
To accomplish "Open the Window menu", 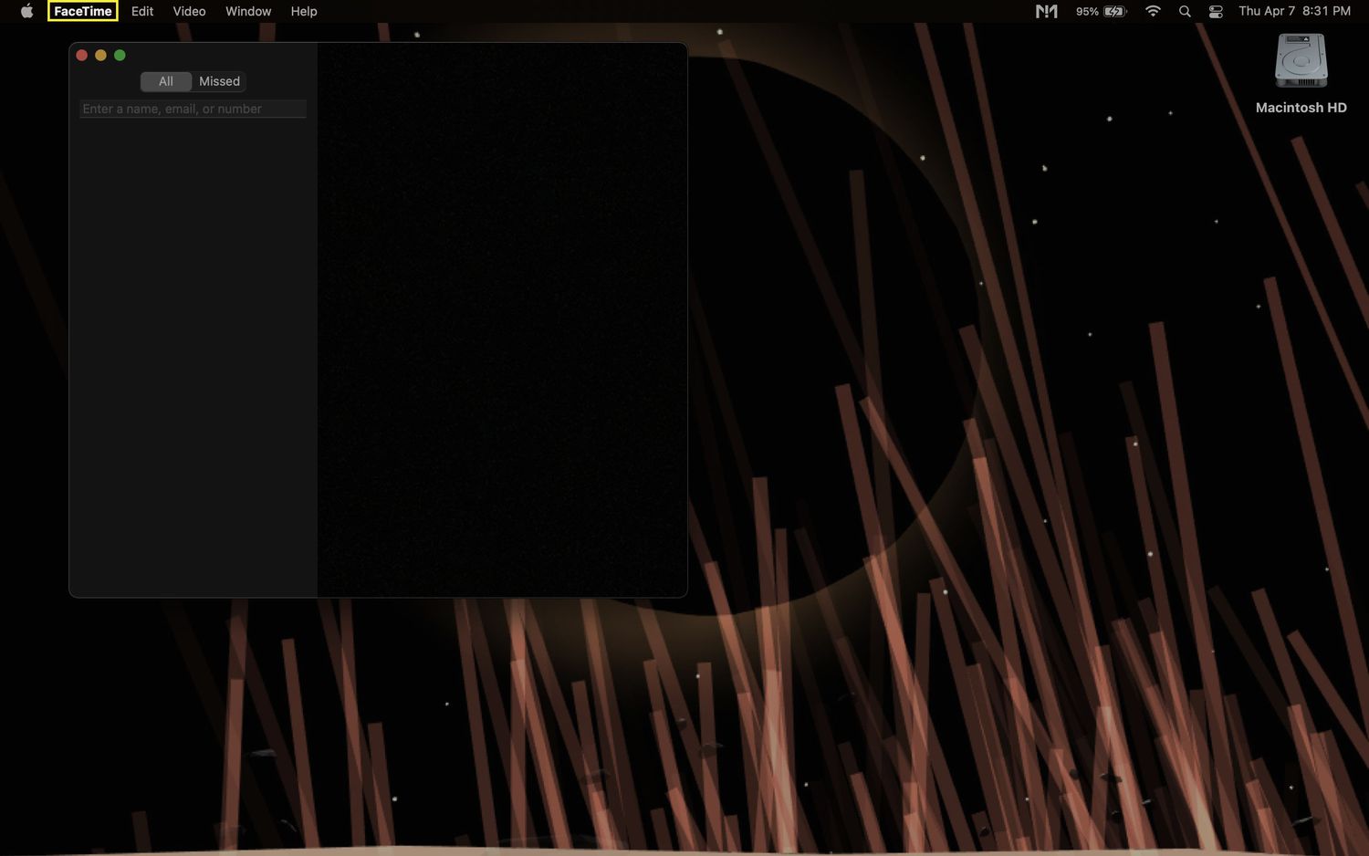I will click(x=248, y=11).
